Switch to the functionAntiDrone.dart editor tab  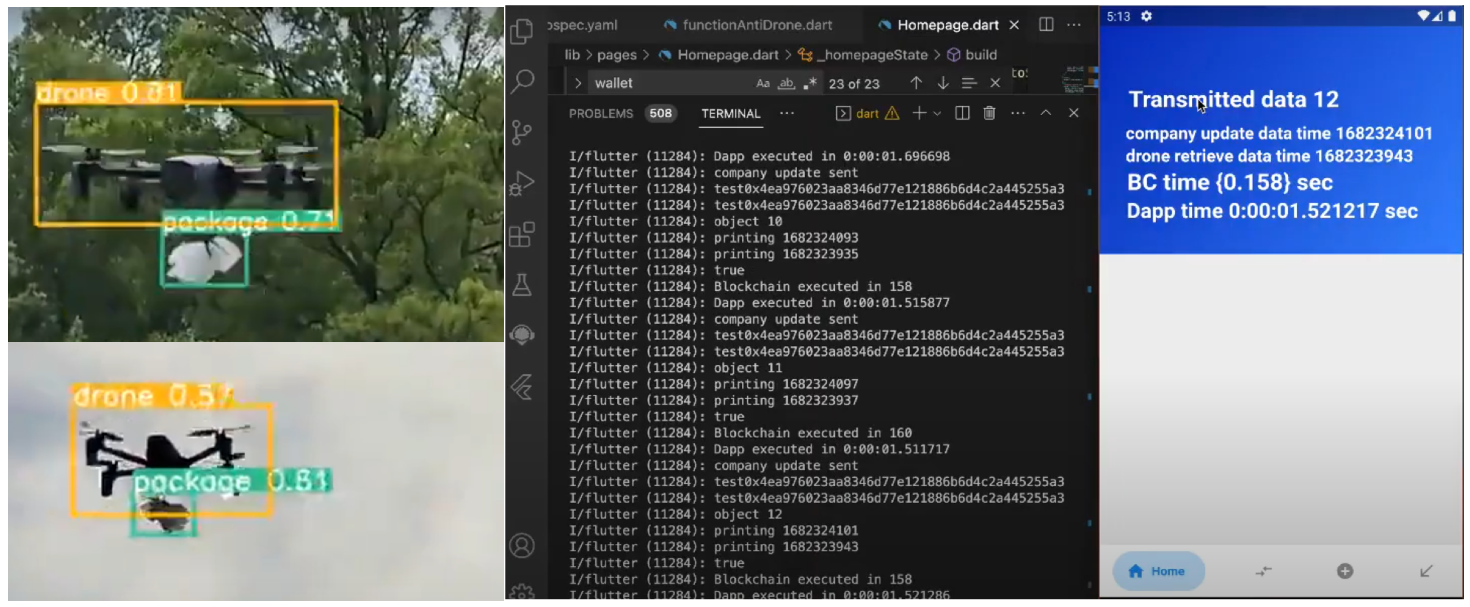click(757, 25)
